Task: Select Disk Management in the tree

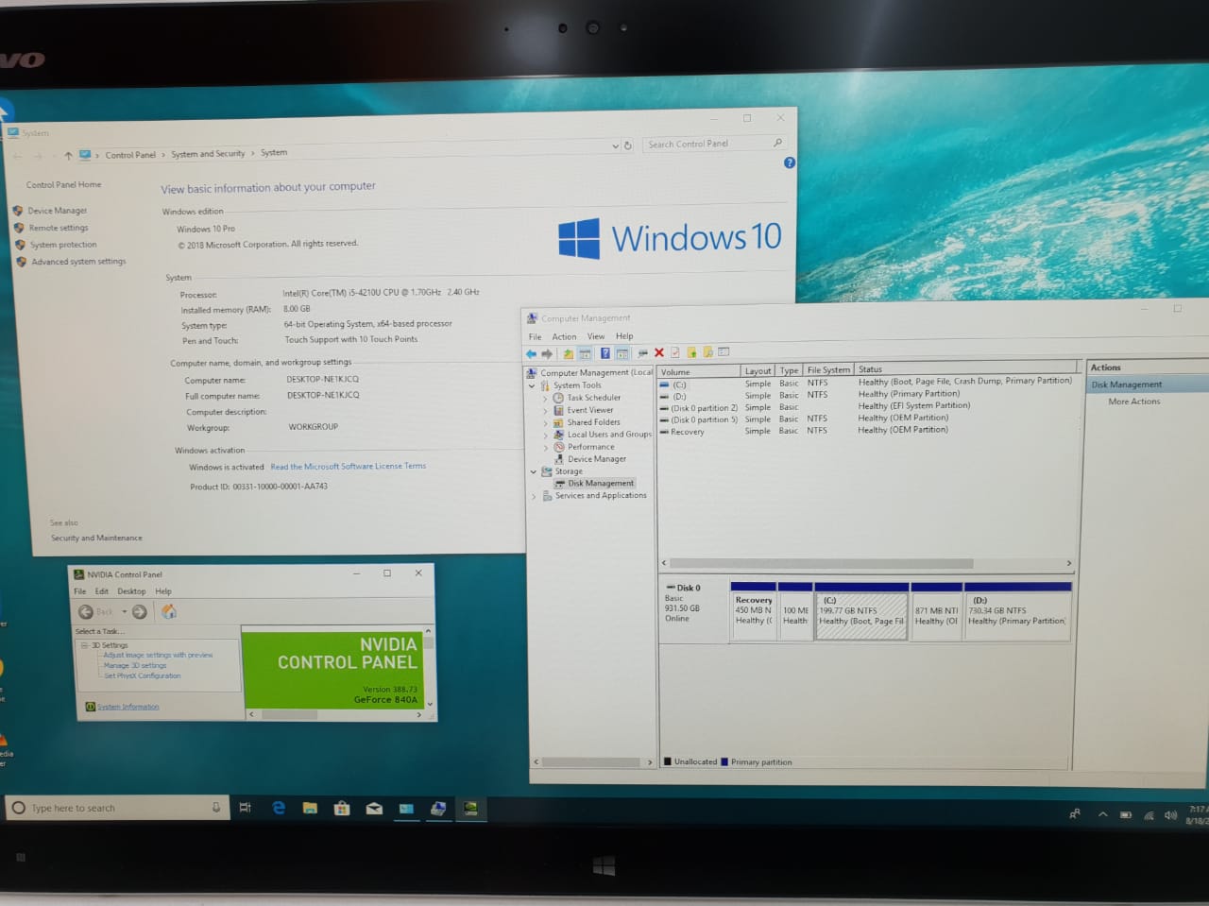Action: pyautogui.click(x=601, y=484)
